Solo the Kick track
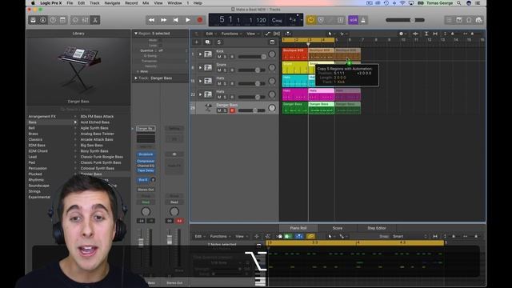 tap(225, 57)
